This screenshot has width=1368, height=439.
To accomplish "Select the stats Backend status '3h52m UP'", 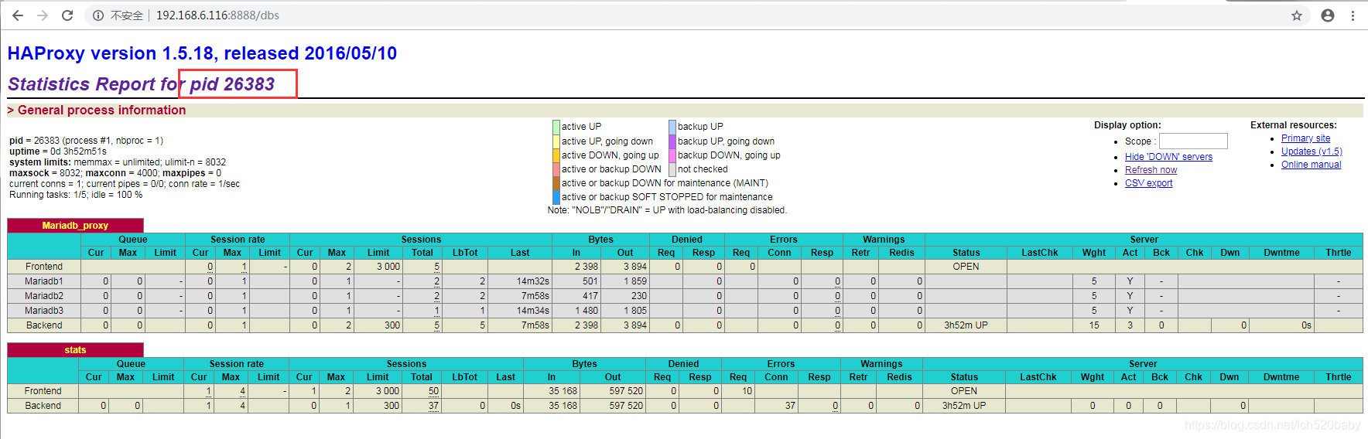I will pyautogui.click(x=964, y=406).
